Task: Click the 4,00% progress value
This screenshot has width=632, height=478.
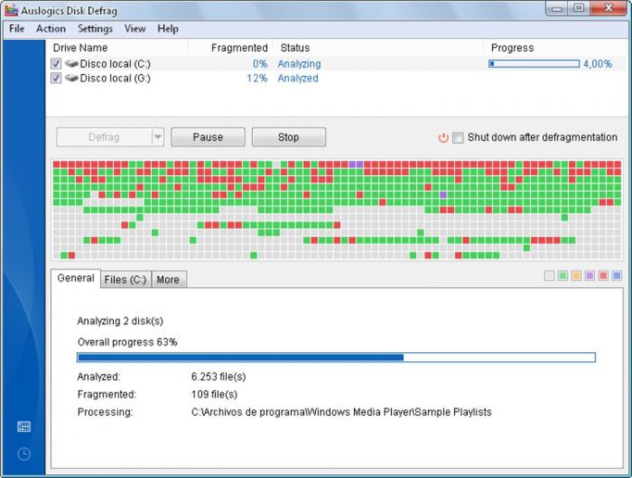Action: point(598,64)
